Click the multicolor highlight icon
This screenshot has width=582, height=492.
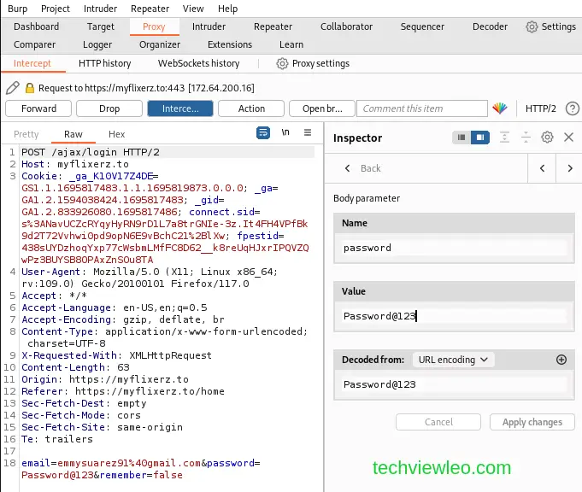(x=500, y=108)
